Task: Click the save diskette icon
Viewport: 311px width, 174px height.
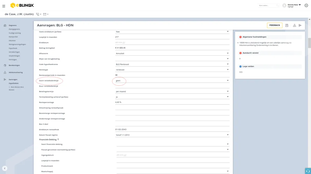Action: pos(287,25)
